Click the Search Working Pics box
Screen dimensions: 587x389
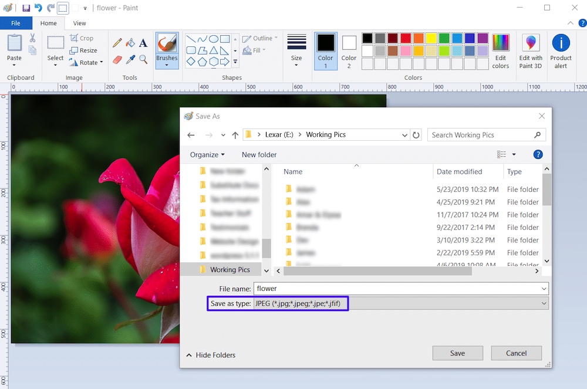point(486,135)
